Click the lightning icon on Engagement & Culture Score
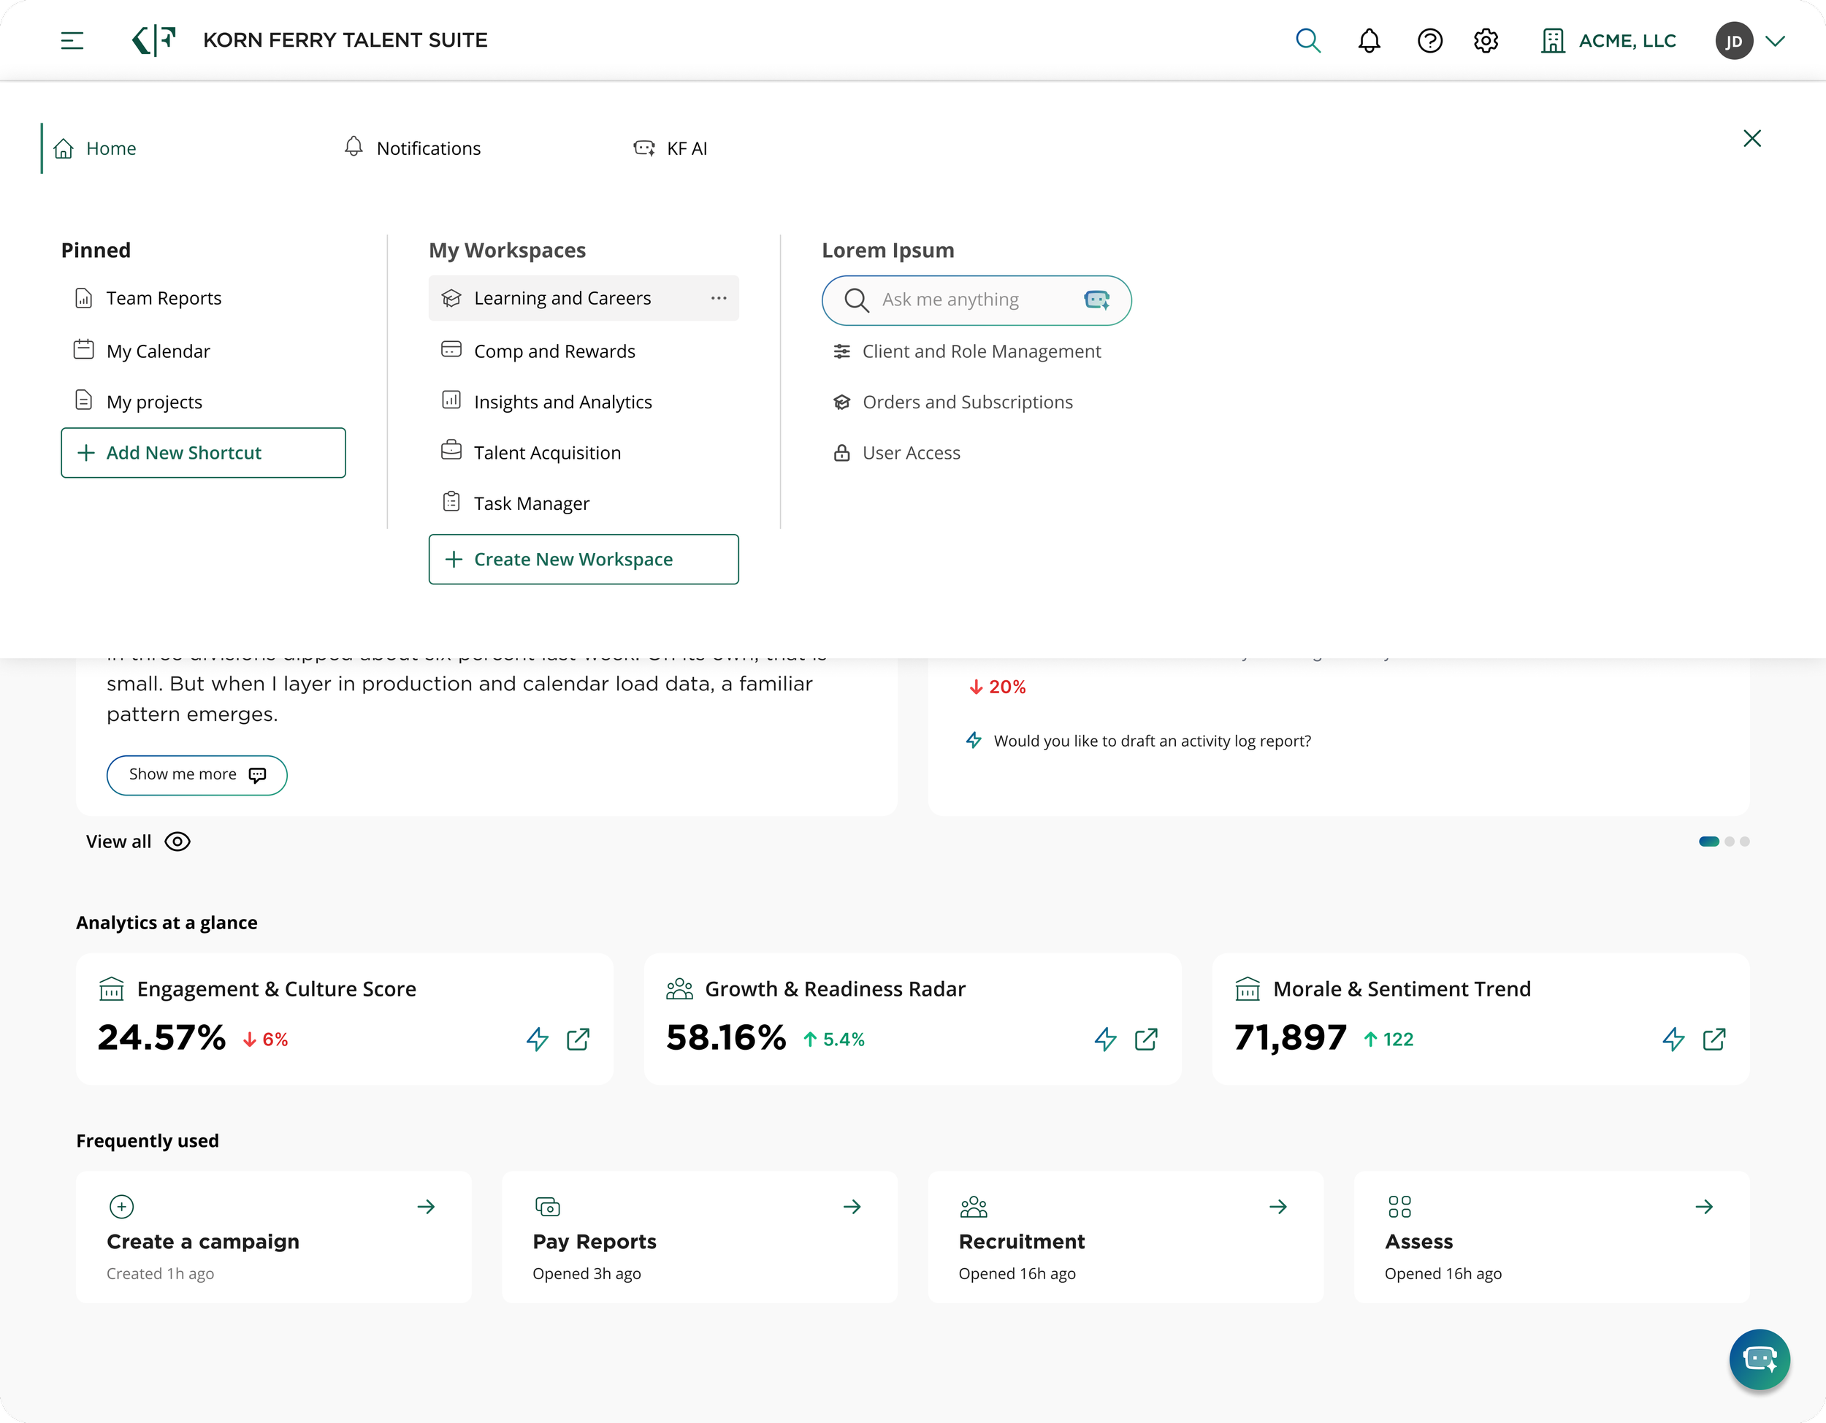Viewport: 1826px width, 1423px height. 538,1039
